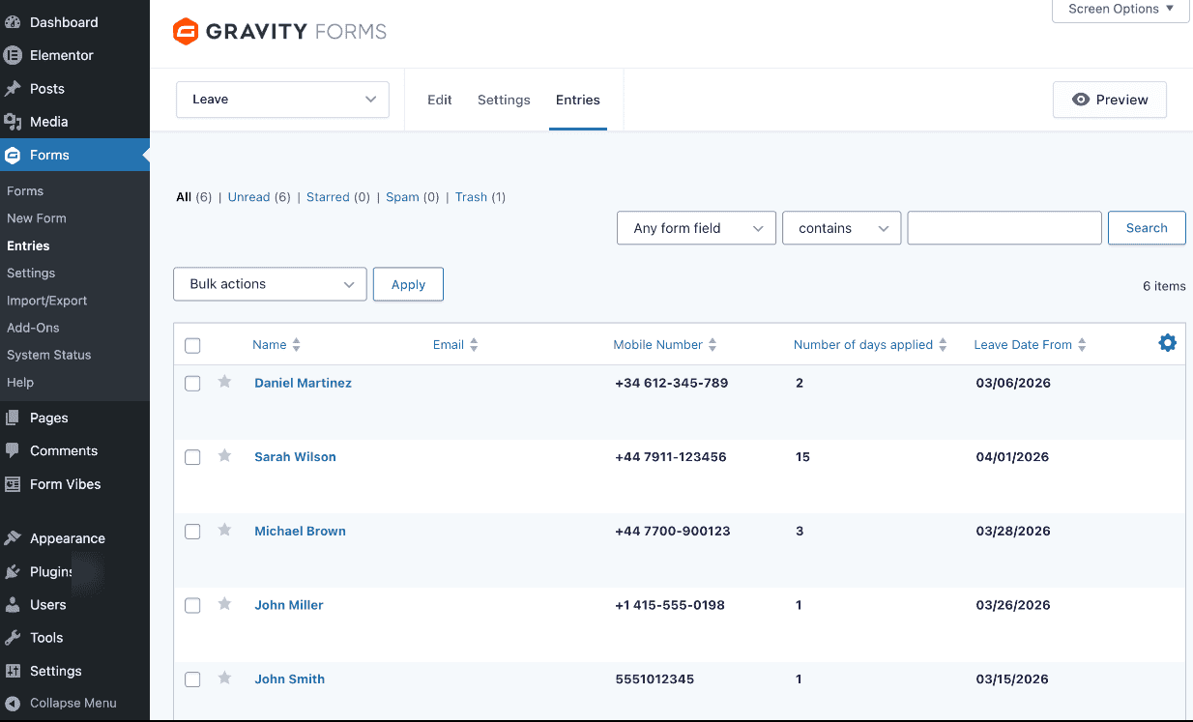The height and width of the screenshot is (722, 1193).
Task: Open the Bulk actions dropdown
Action: [270, 284]
